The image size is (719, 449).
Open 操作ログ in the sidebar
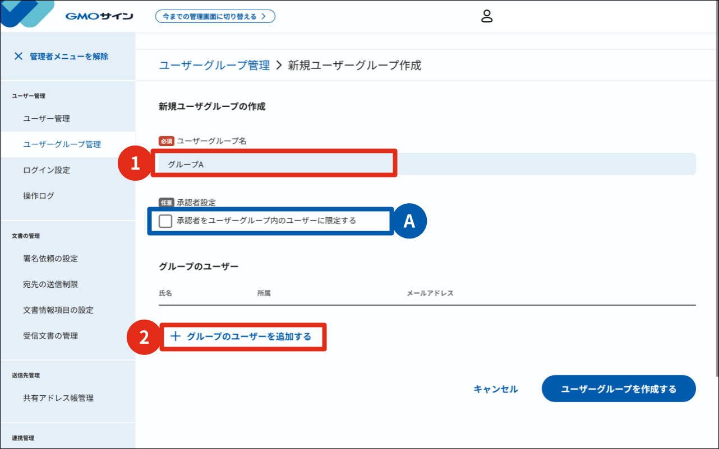39,196
